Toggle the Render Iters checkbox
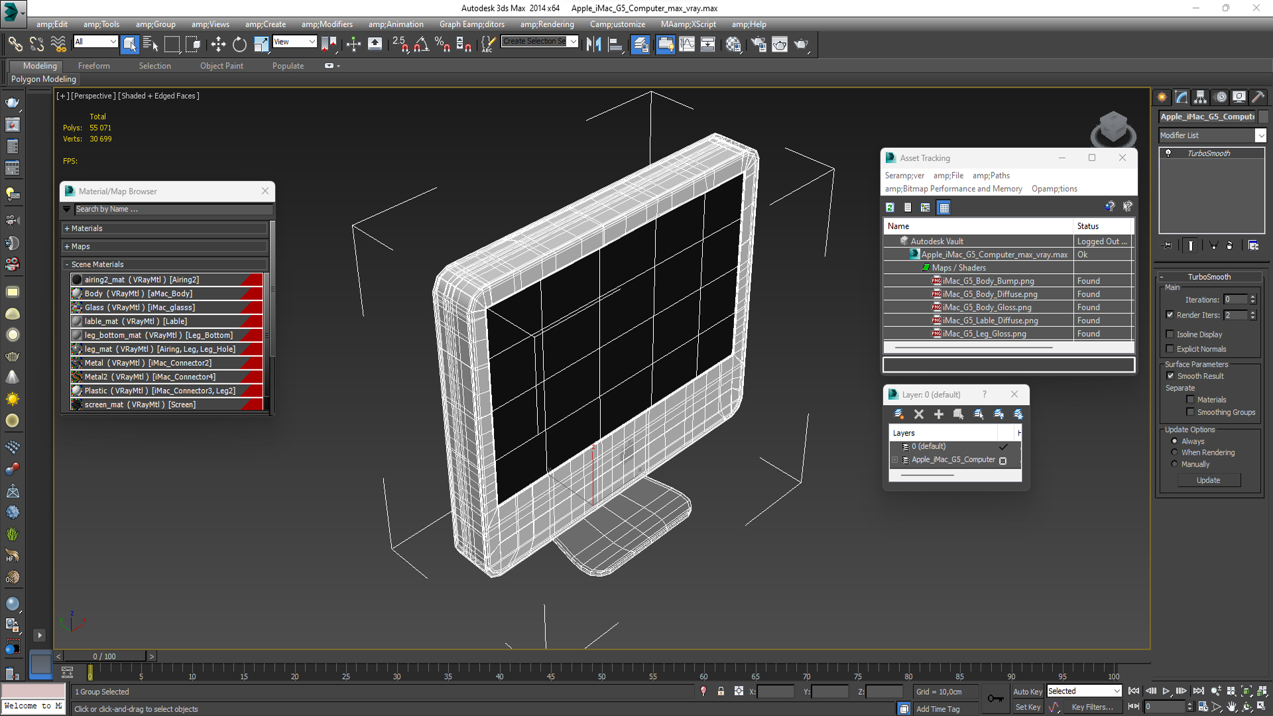1273x716 pixels. click(x=1170, y=315)
